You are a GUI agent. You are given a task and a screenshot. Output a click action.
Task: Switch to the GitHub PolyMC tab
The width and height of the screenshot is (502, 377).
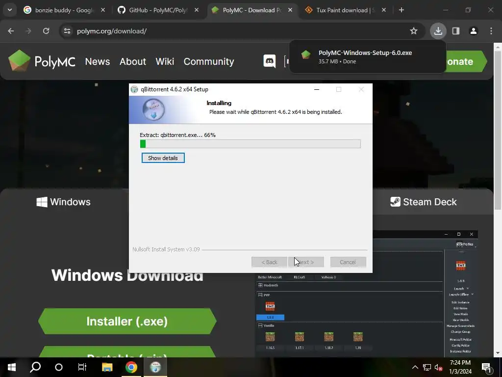158,10
